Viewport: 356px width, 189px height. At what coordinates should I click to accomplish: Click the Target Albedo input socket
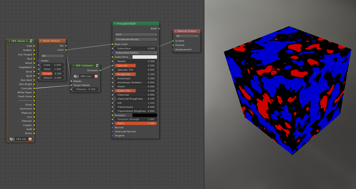71,85
